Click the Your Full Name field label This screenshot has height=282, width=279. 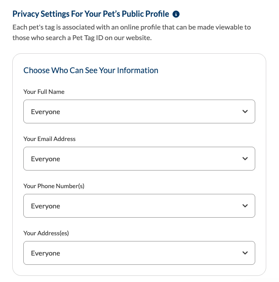pos(44,92)
